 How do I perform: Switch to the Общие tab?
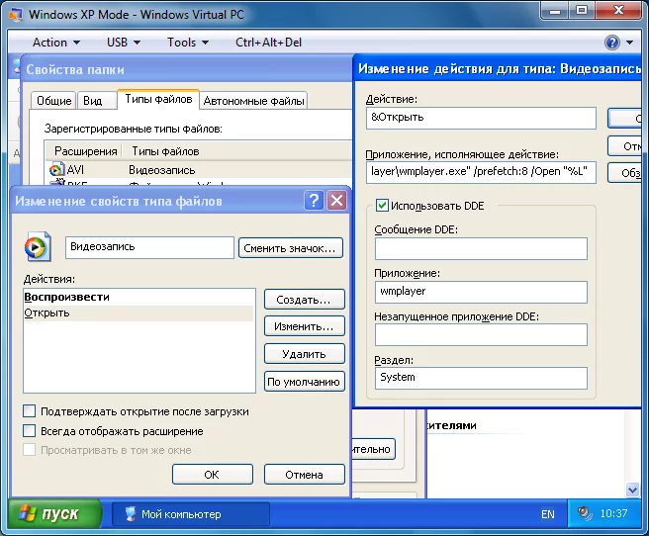point(53,101)
